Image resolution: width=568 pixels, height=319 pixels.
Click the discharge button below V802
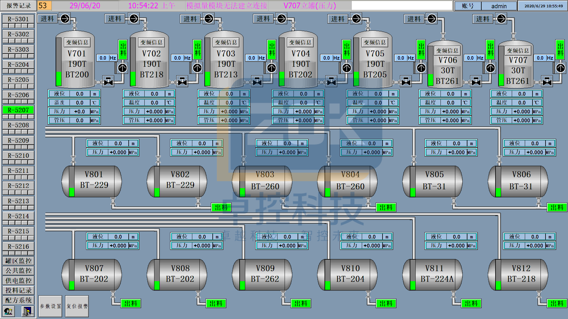(221, 208)
